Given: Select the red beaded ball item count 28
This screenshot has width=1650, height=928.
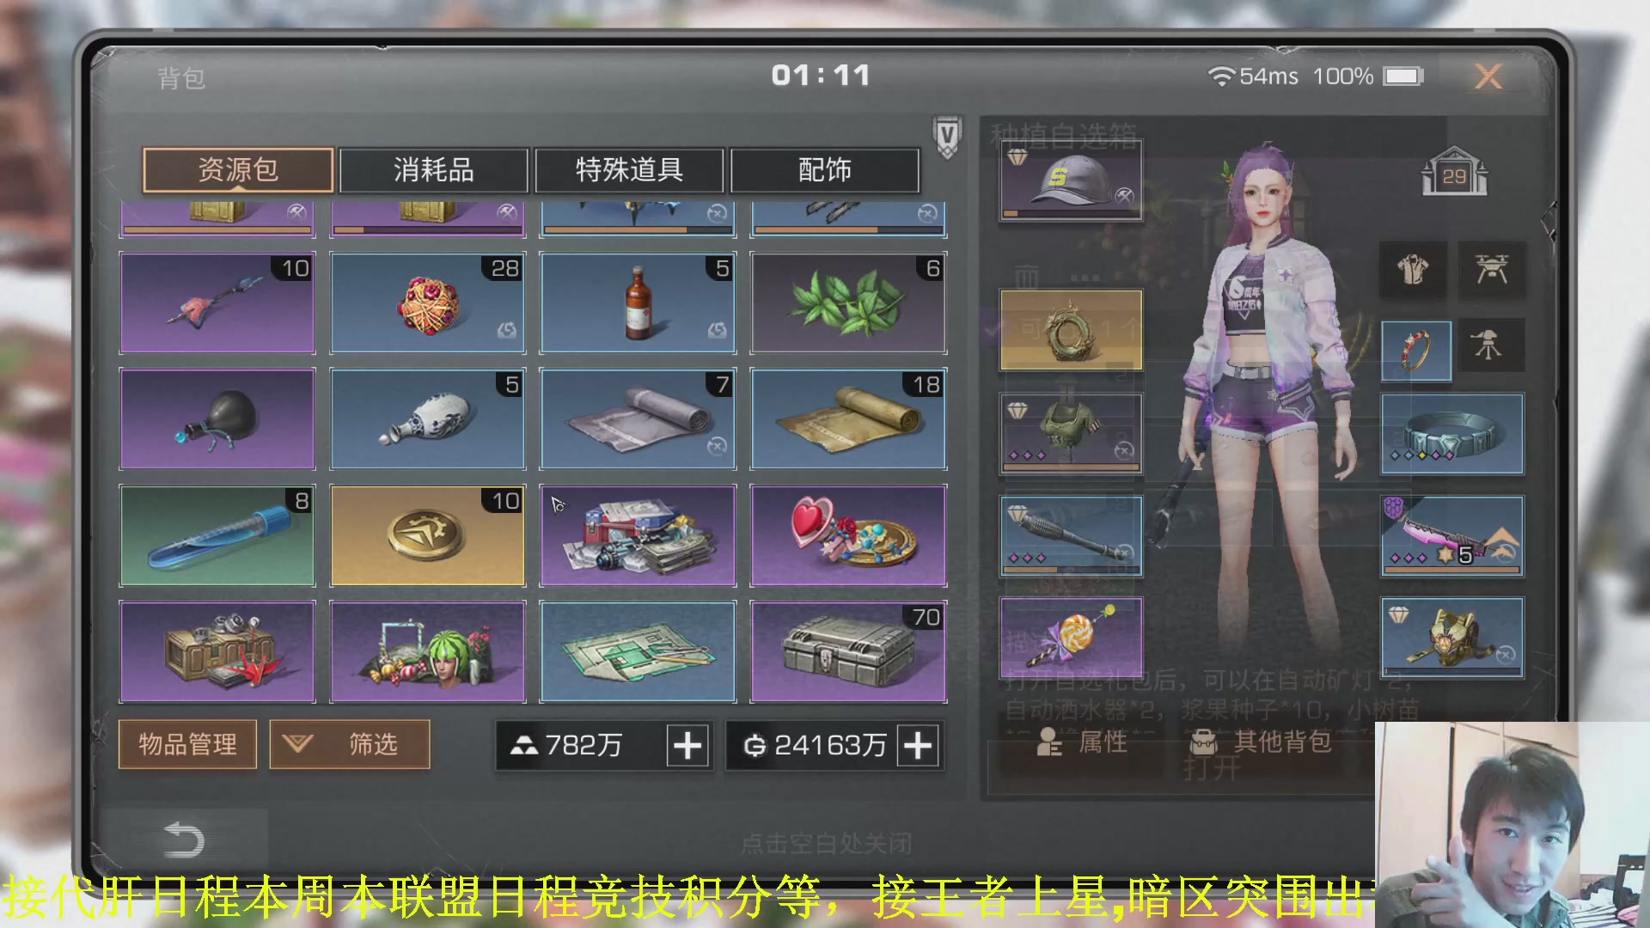Looking at the screenshot, I should [x=428, y=303].
